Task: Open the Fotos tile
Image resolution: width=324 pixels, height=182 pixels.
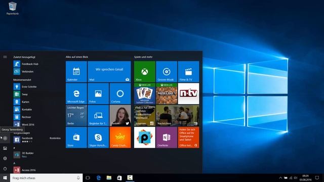Action: pos(98,94)
